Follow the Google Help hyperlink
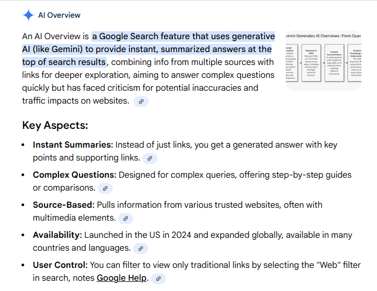 pyautogui.click(x=121, y=278)
